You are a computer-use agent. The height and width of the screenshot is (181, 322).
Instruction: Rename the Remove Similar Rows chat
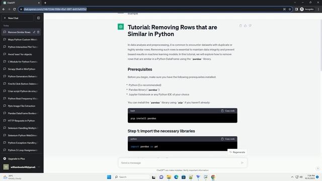[x=34, y=32]
